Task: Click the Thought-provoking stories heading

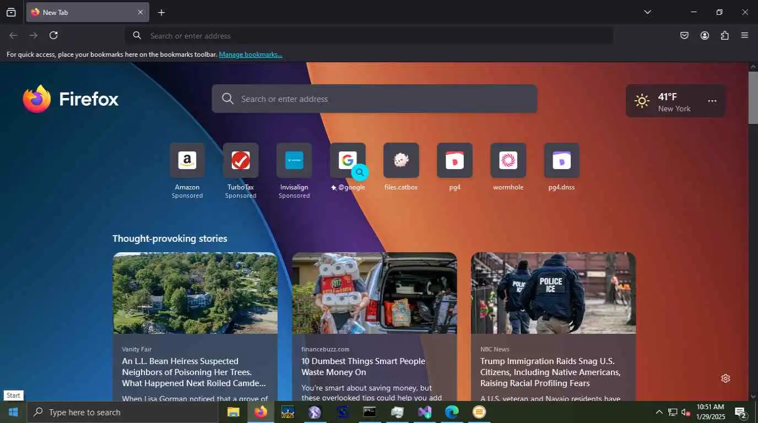Action: (x=170, y=238)
